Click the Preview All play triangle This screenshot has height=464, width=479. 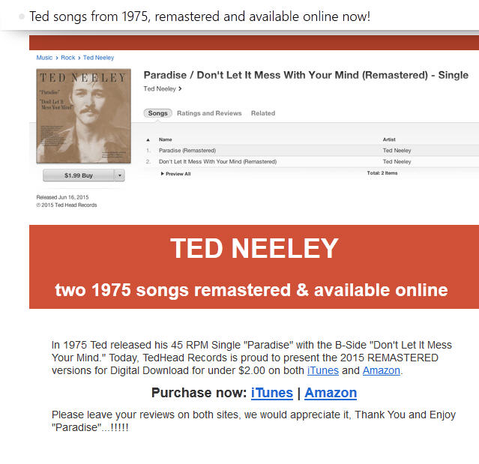point(163,174)
